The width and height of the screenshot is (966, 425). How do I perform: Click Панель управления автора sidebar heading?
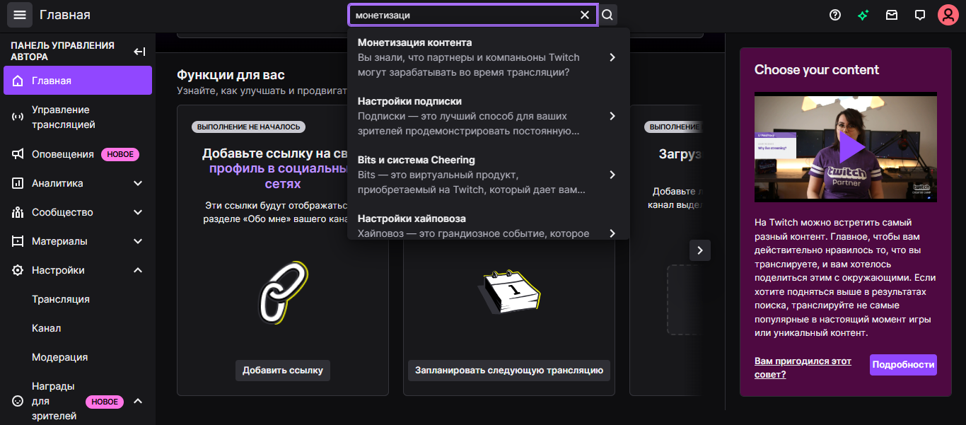[62, 51]
